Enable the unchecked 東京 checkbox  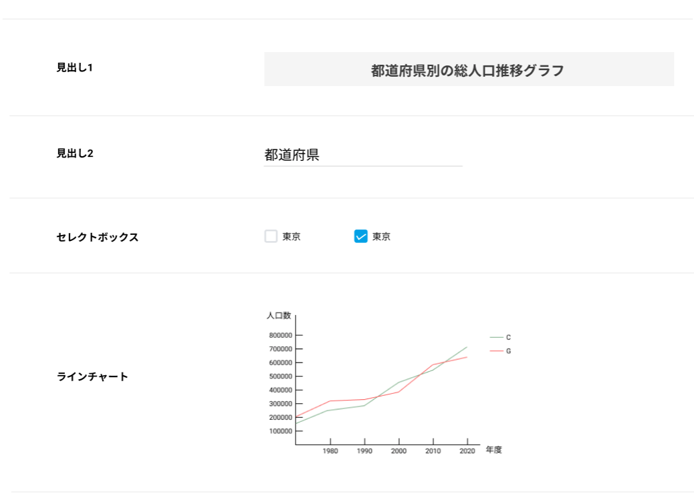271,236
